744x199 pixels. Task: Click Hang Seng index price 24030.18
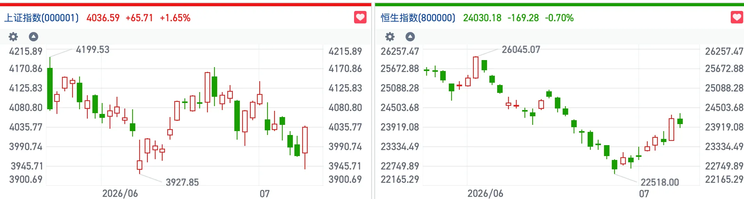point(482,18)
